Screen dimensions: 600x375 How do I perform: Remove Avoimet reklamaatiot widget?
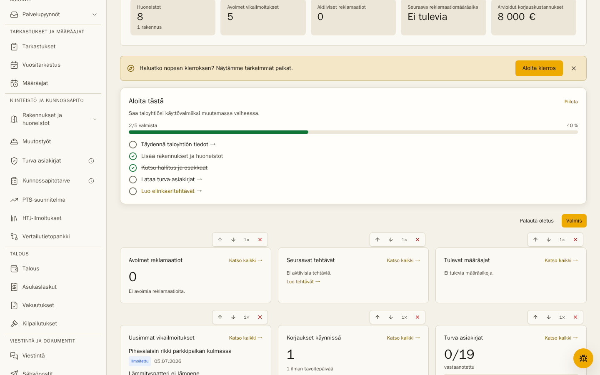tap(260, 240)
